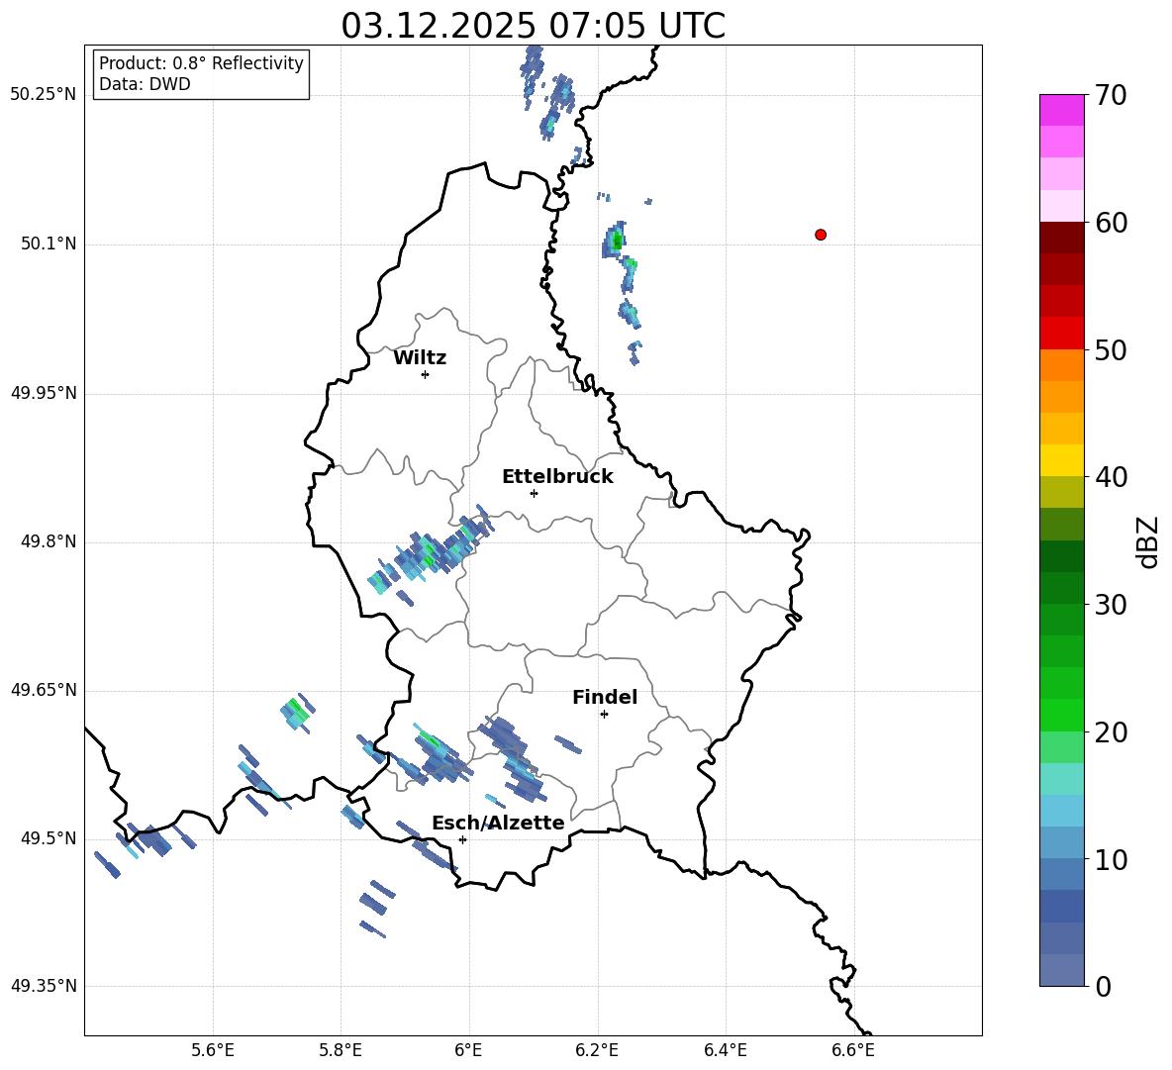Click the 'Data: DWD' text

point(145,84)
